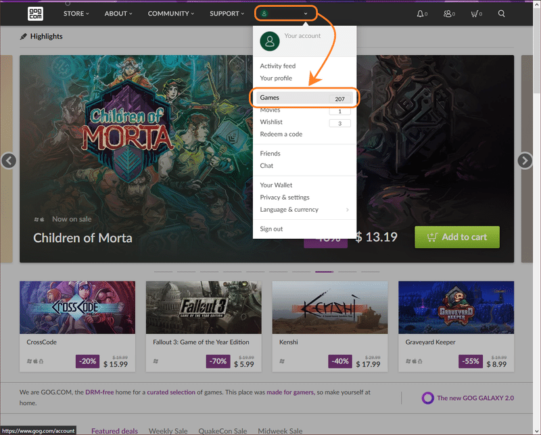Select the first carousel indicator dash
Screen dimensions: 541x435
163,272
